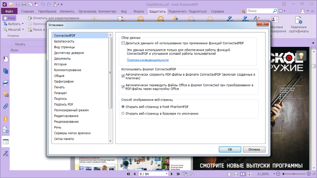The image size is (317, 178).
Task: Collapse the ribbon with the chevron
Action: point(313,11)
